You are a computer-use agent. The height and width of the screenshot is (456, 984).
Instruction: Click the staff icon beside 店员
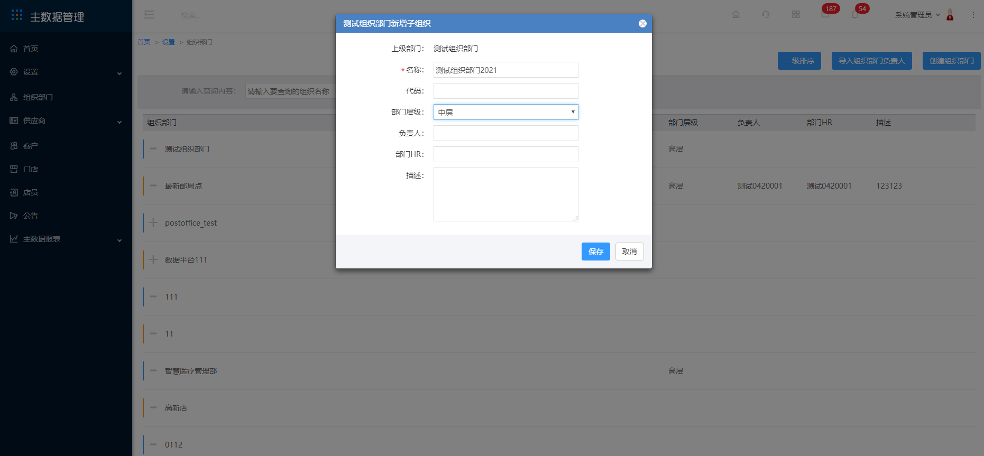coord(14,192)
